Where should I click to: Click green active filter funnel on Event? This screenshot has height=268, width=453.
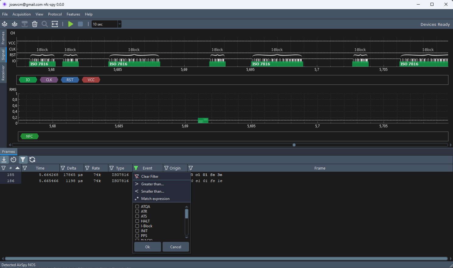136,168
